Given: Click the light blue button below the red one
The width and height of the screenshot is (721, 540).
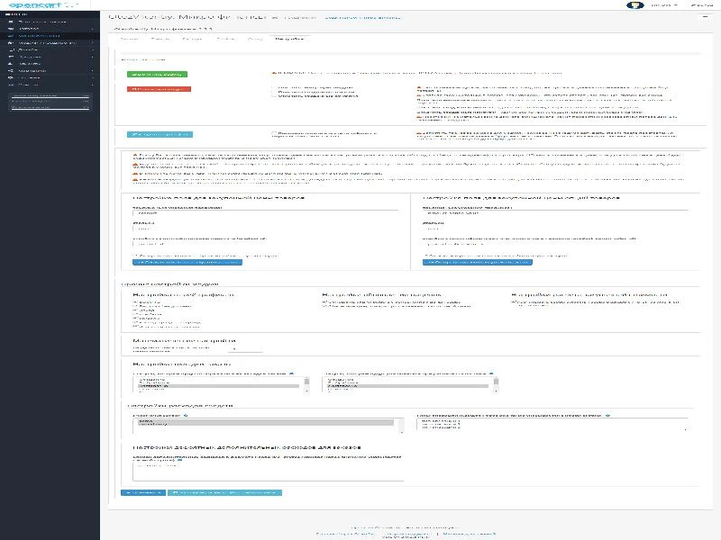Looking at the screenshot, I should (x=160, y=134).
